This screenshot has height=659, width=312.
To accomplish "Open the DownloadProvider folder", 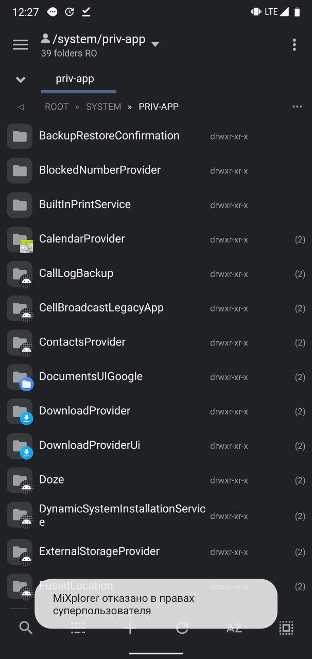I will [x=156, y=411].
